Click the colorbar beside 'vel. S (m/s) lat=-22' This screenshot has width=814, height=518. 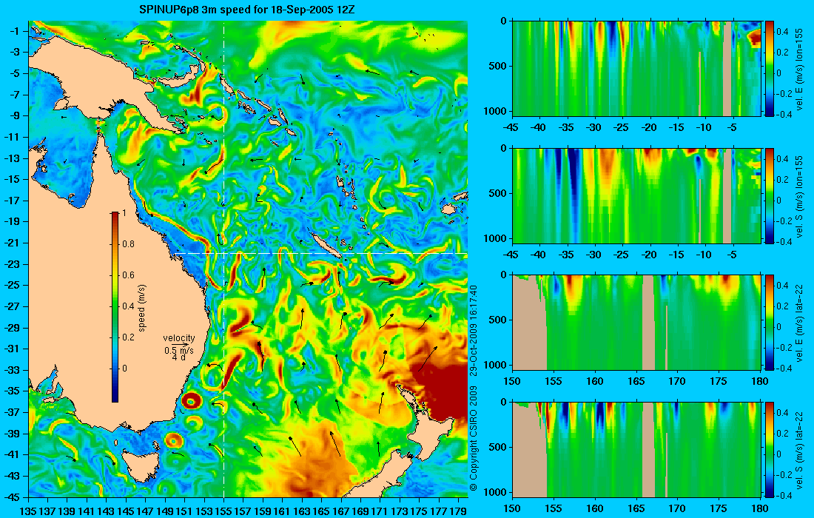(x=770, y=449)
